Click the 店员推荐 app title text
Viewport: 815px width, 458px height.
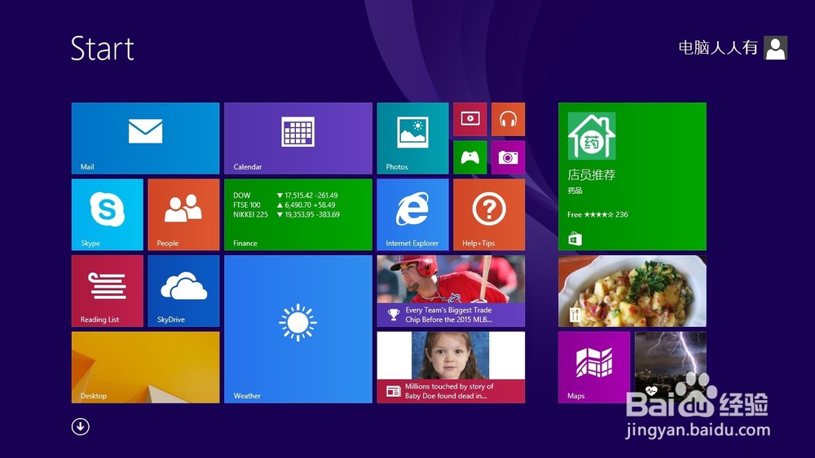(x=592, y=174)
